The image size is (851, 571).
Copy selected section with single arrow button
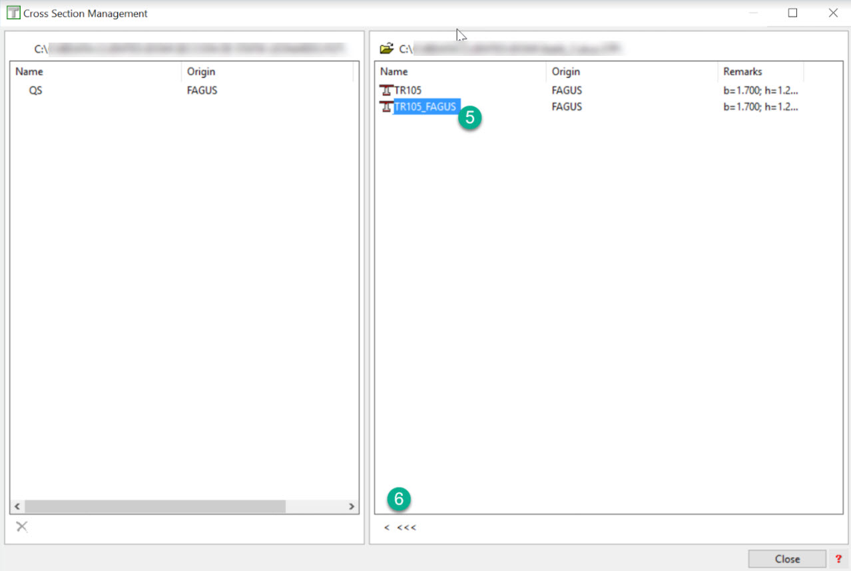pos(386,528)
